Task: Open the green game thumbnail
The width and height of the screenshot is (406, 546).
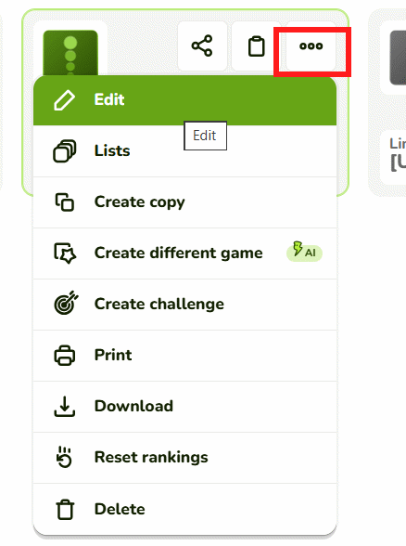Action: pyautogui.click(x=70, y=53)
